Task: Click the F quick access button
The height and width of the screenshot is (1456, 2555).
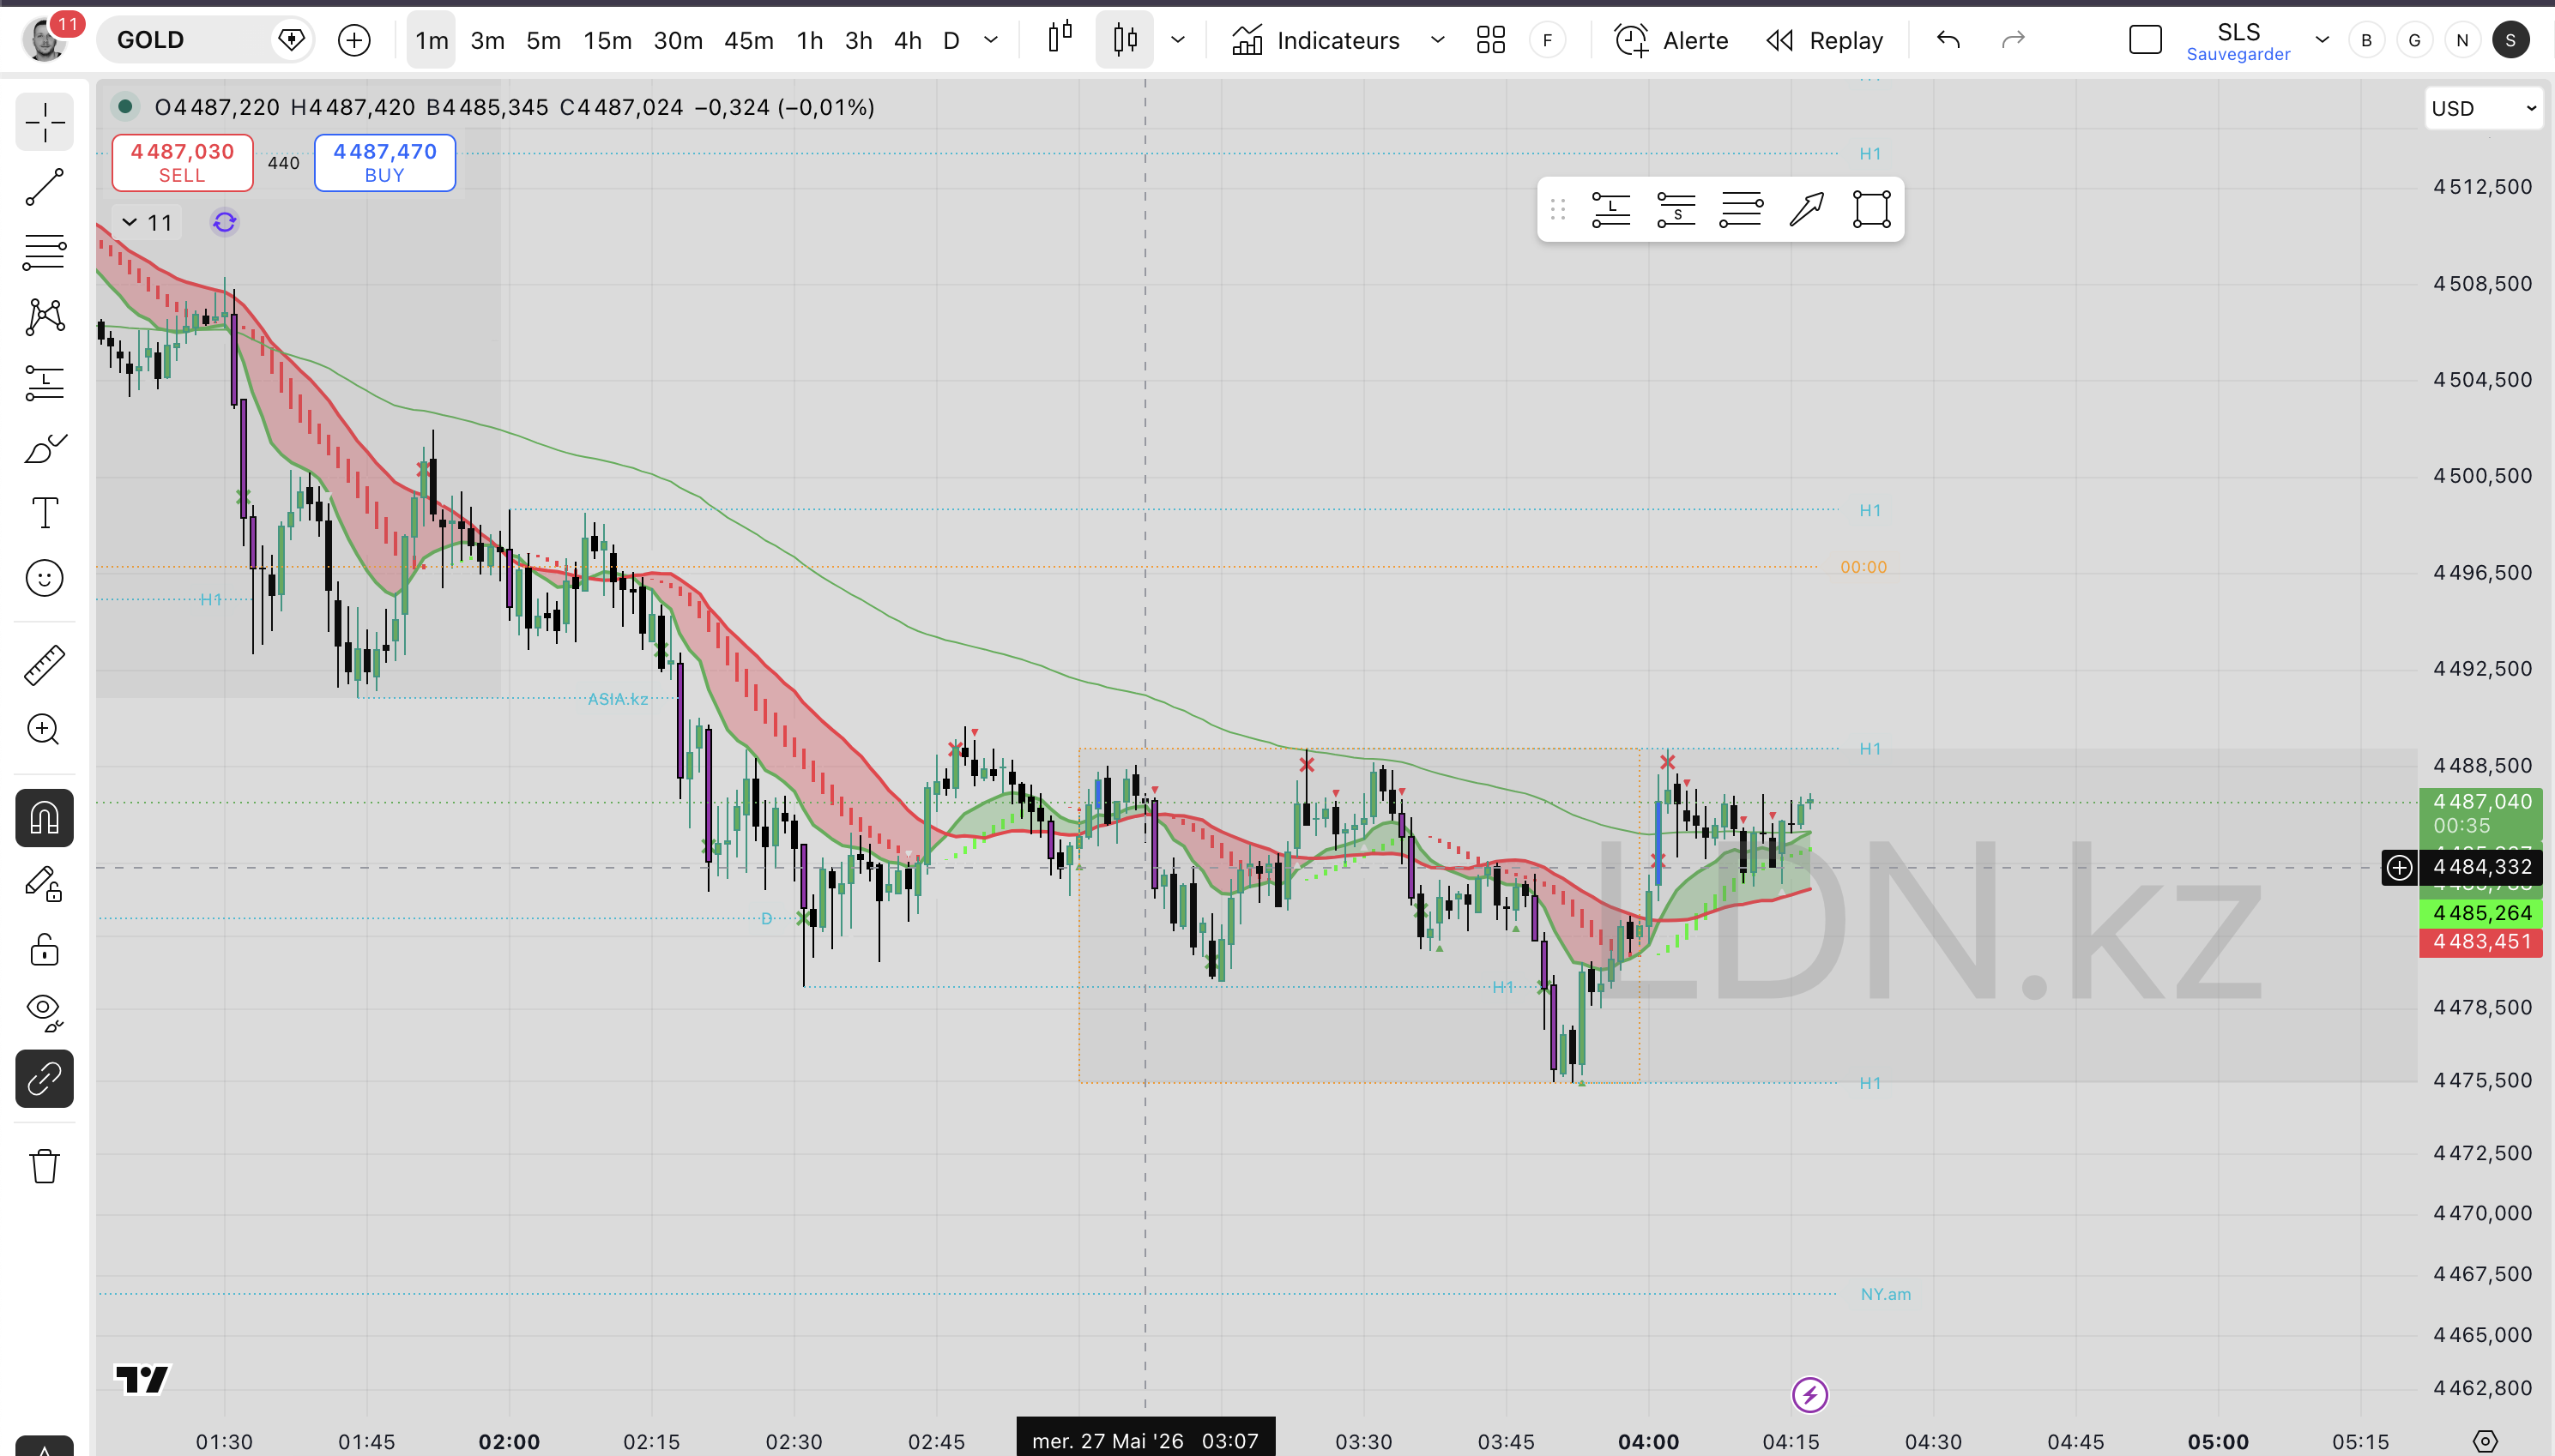Action: [x=1548, y=40]
